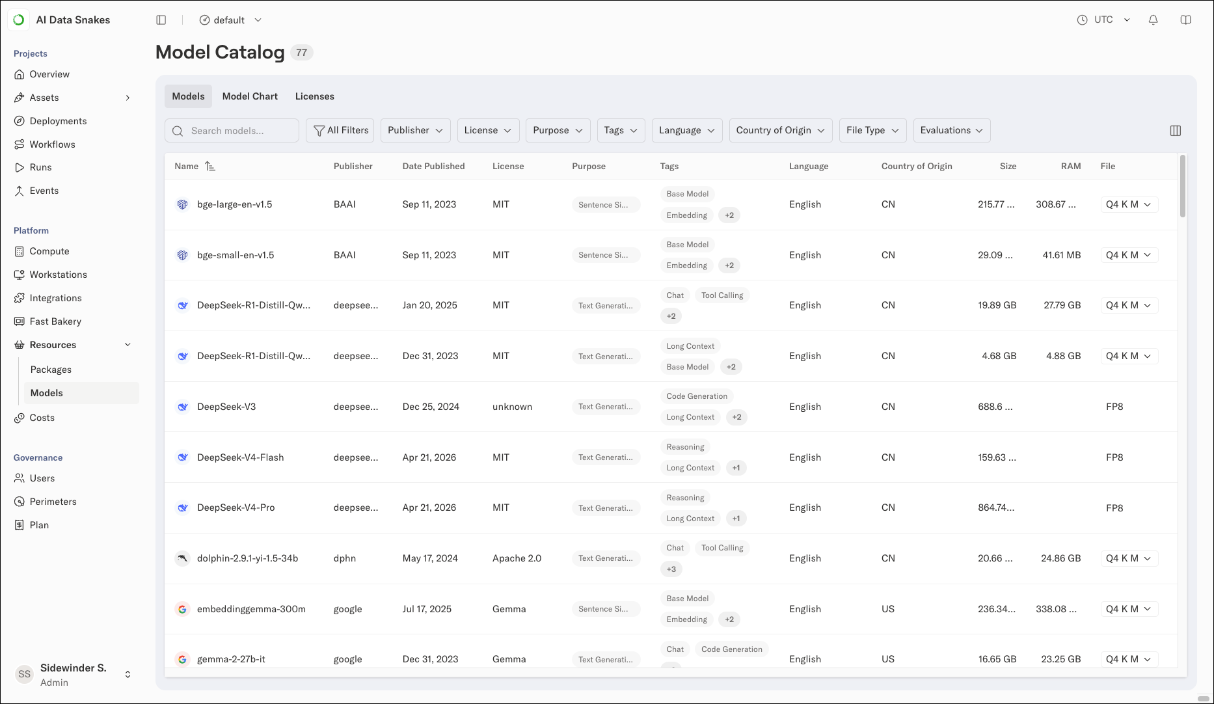The height and width of the screenshot is (704, 1214).
Task: Open the Publisher filter dropdown
Action: click(x=415, y=130)
